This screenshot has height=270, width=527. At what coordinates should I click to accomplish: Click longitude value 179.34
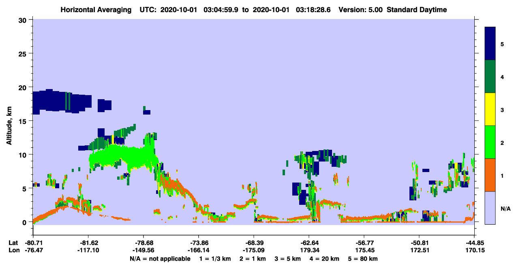[308, 250]
